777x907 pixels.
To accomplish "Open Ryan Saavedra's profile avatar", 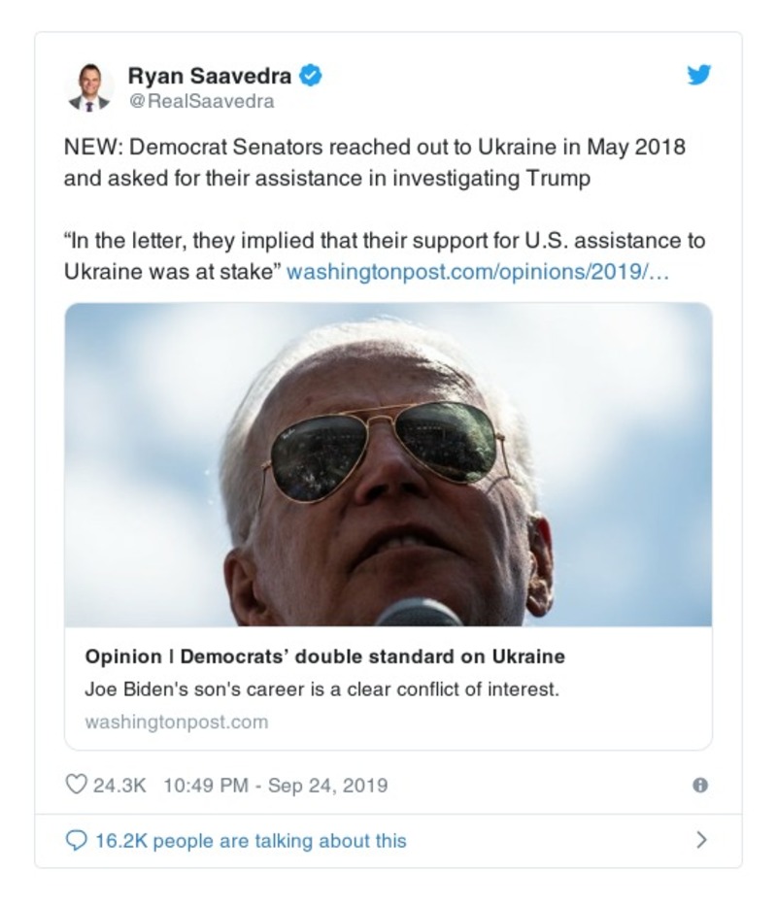I will pos(89,87).
